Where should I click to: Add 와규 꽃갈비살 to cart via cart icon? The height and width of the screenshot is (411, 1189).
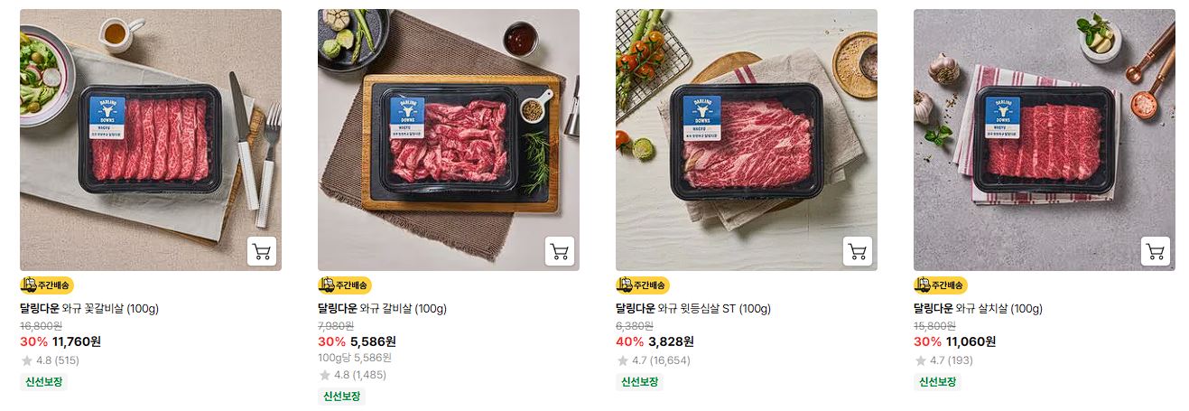pos(262,251)
